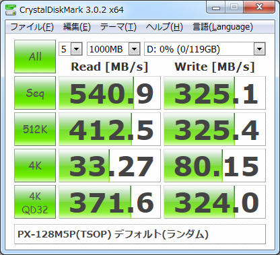The image size is (280, 255).
Task: Start all benchmarks with the All button
Action: point(35,57)
